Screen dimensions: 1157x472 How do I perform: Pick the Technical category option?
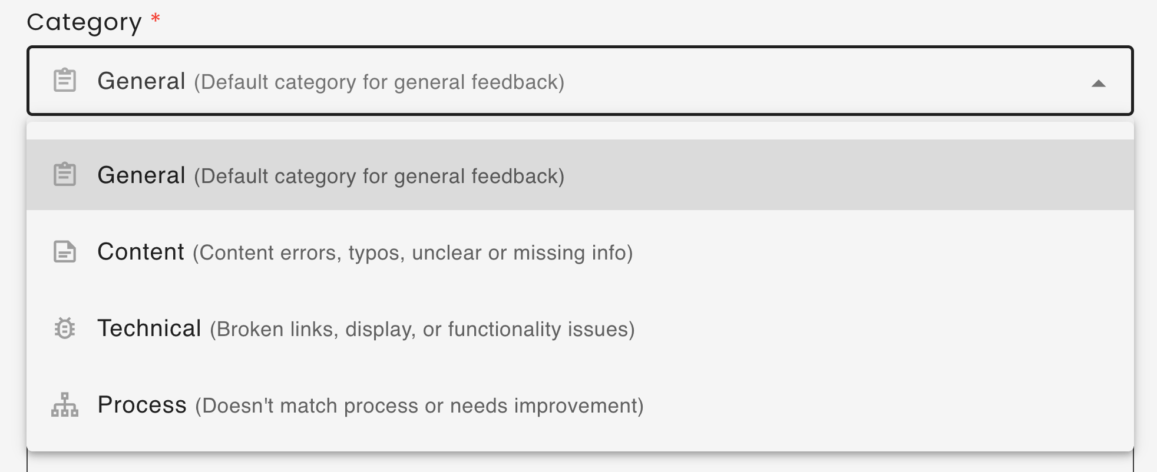(149, 328)
